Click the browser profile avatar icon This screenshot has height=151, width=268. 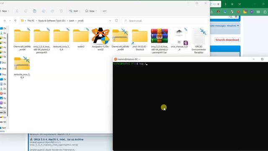click(218, 12)
